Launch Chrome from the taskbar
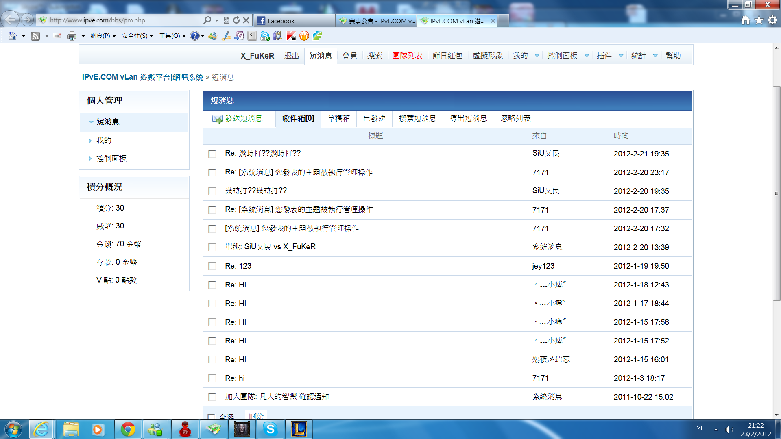This screenshot has width=781, height=439. [x=128, y=429]
